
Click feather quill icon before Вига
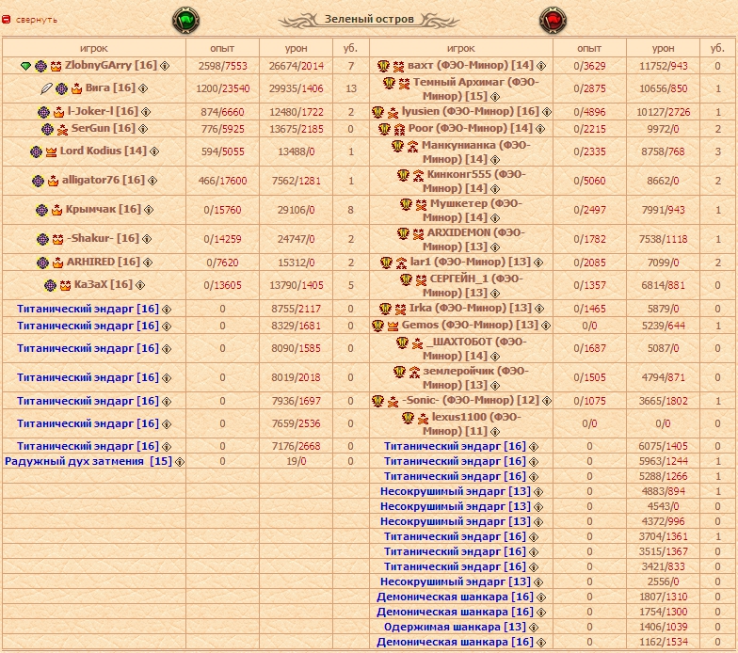coord(46,88)
